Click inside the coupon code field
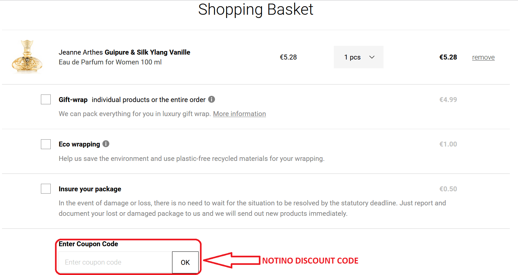Viewport: 518px width, 275px height. [x=115, y=262]
